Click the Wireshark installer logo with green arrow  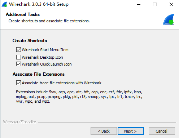pos(169,19)
